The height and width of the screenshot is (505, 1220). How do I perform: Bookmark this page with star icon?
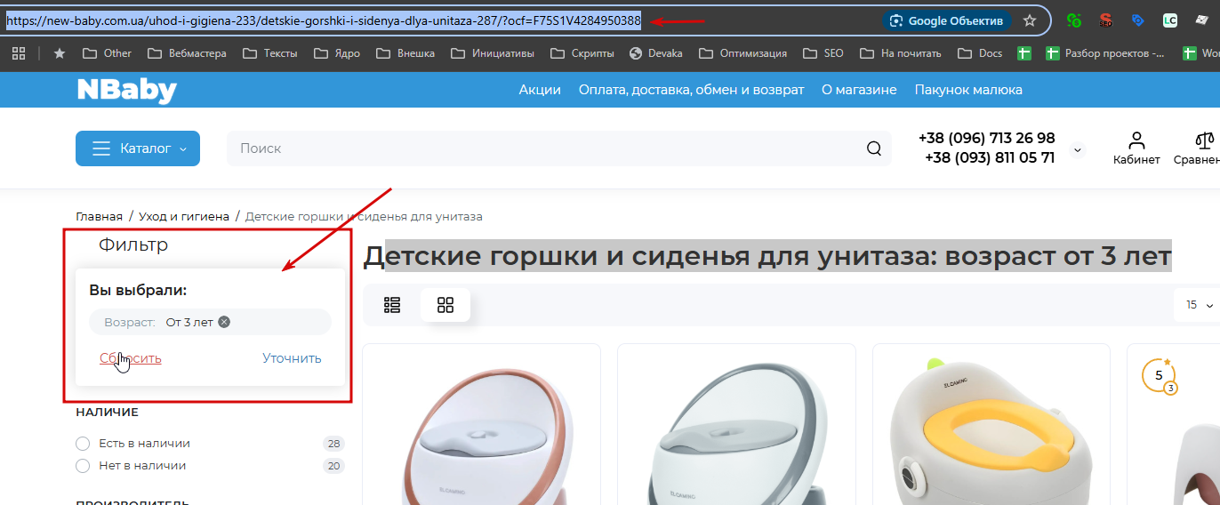click(x=1030, y=20)
